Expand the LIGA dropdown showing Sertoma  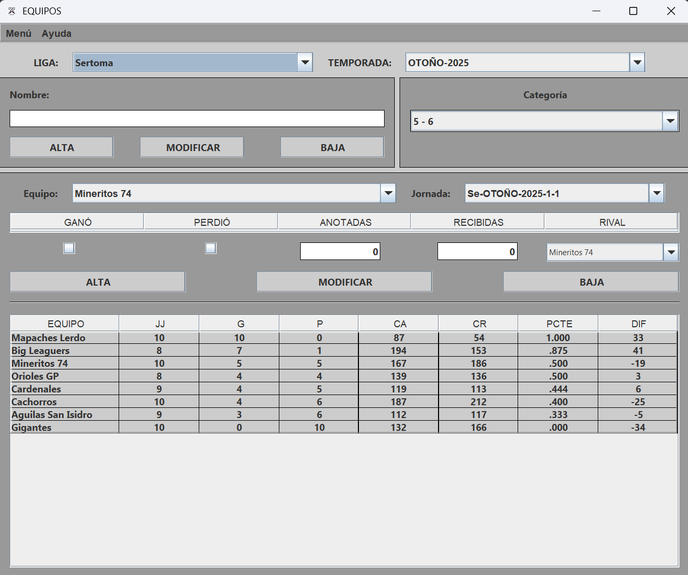[304, 62]
